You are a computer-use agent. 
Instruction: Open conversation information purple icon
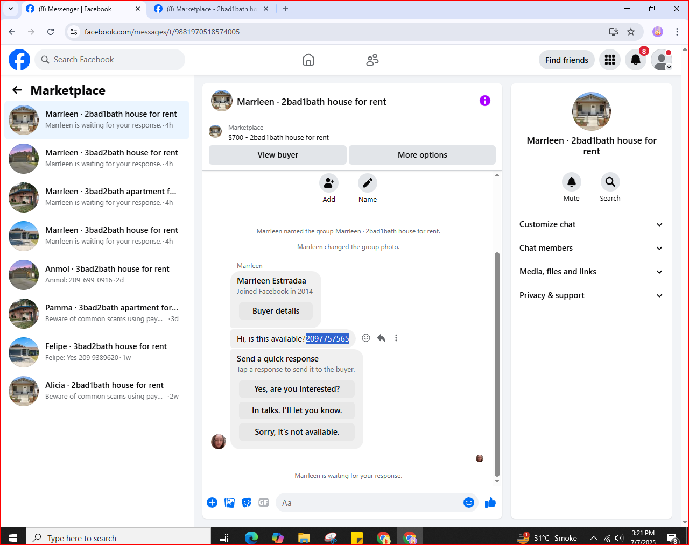point(485,101)
